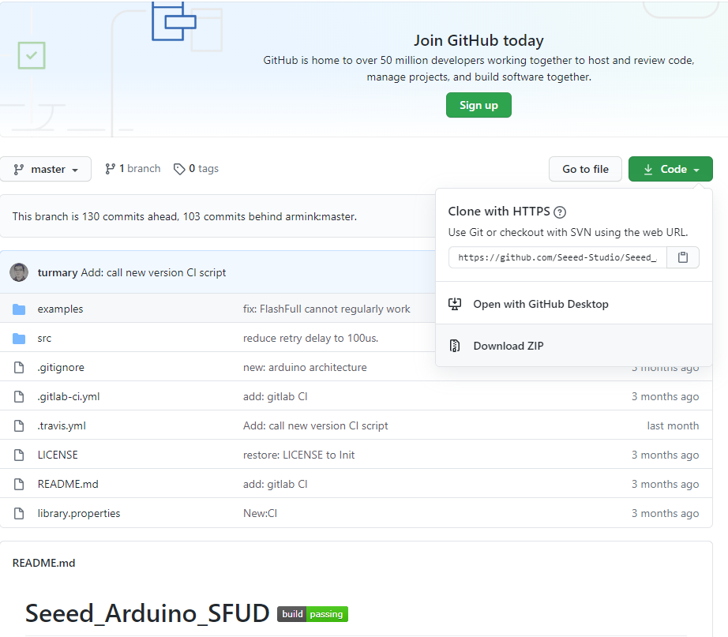Click the file icon next to LICENSE

pos(19,455)
